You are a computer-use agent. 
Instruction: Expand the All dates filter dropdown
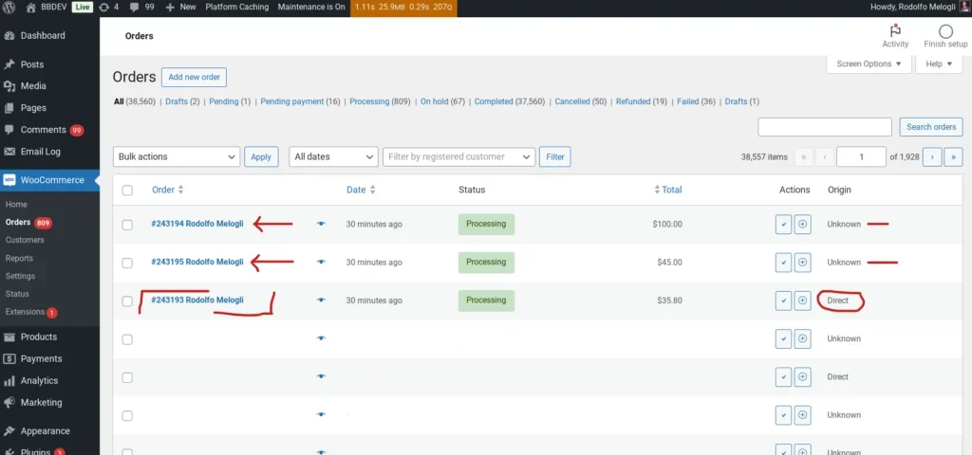pyautogui.click(x=332, y=157)
